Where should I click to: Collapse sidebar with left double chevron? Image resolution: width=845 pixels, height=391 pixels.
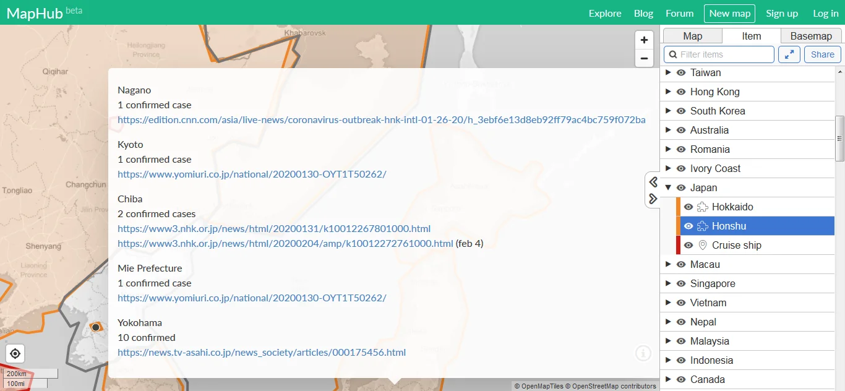tap(653, 181)
